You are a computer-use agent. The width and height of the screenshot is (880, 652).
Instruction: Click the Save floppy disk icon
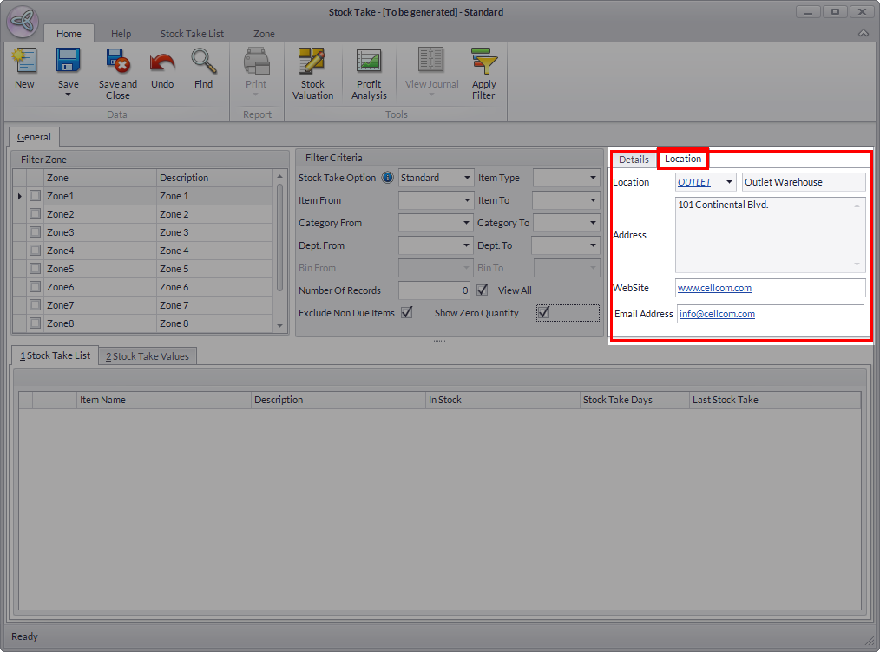coord(68,62)
